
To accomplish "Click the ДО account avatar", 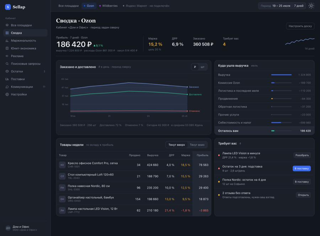I will [8, 228].
